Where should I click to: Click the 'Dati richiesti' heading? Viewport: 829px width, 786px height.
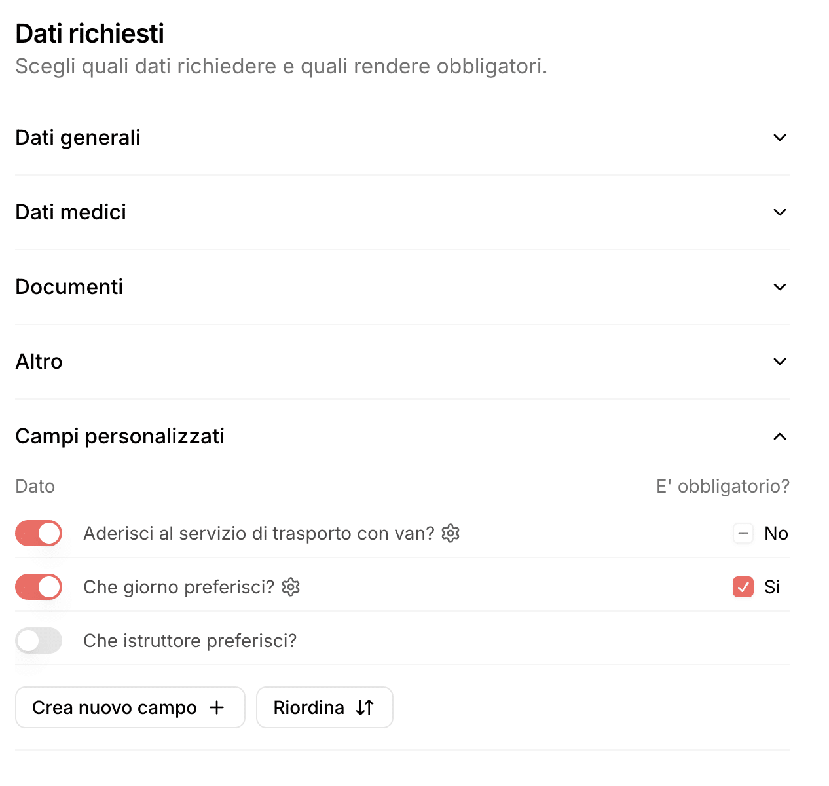[89, 33]
